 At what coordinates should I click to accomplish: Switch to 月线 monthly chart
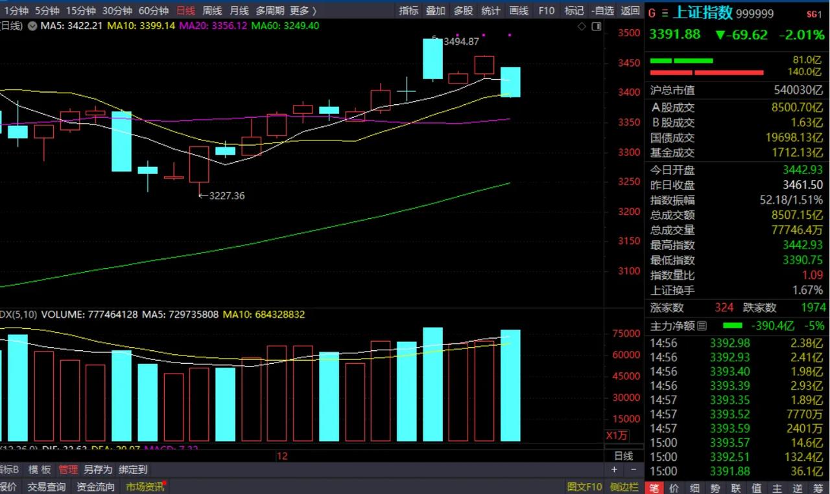click(239, 10)
